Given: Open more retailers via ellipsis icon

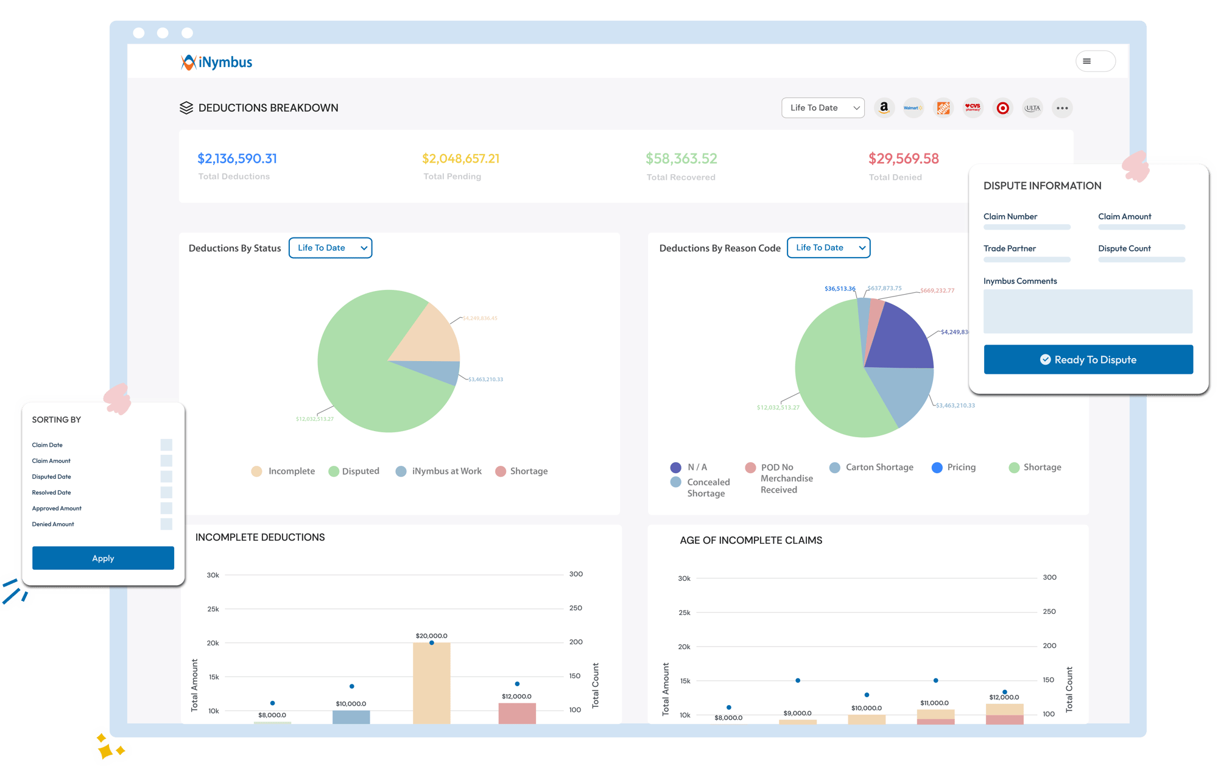Looking at the screenshot, I should (1062, 107).
